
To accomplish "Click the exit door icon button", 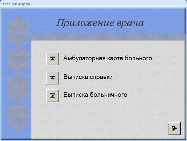I will click(174, 129).
